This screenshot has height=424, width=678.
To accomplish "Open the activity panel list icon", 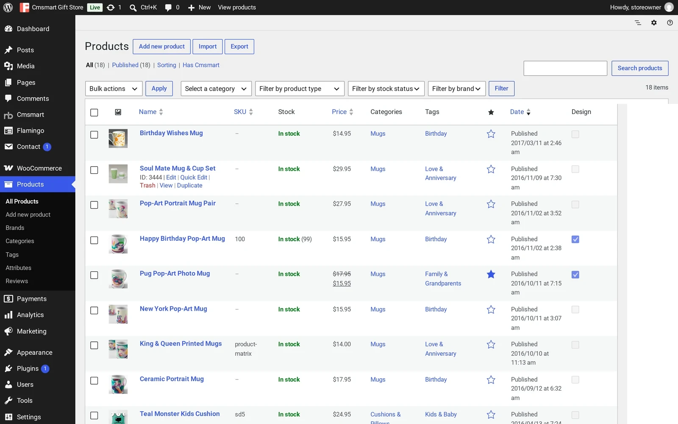I will tap(638, 22).
